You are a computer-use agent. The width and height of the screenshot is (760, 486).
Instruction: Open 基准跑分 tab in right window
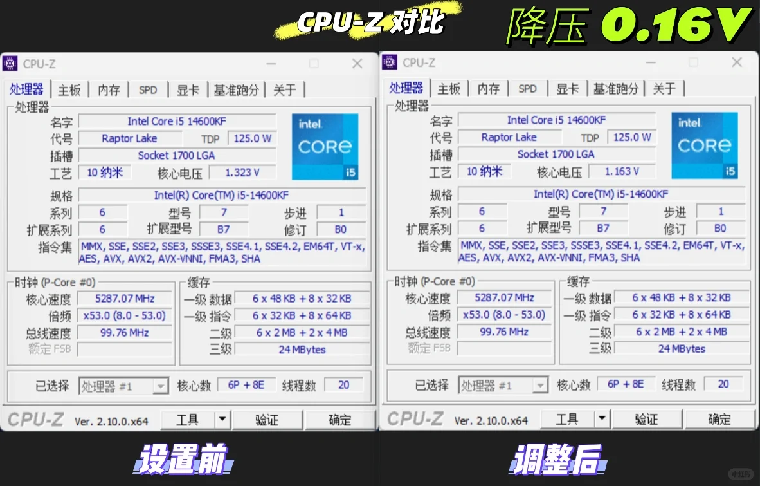pyautogui.click(x=615, y=89)
